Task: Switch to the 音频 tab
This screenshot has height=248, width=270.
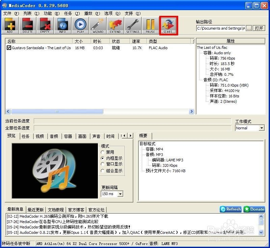Action: pos(54,136)
